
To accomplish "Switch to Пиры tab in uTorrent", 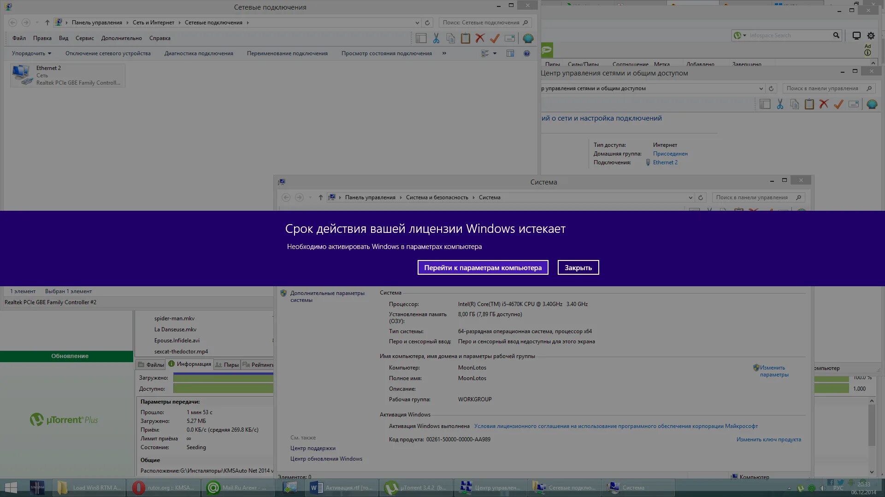I will 227,364.
